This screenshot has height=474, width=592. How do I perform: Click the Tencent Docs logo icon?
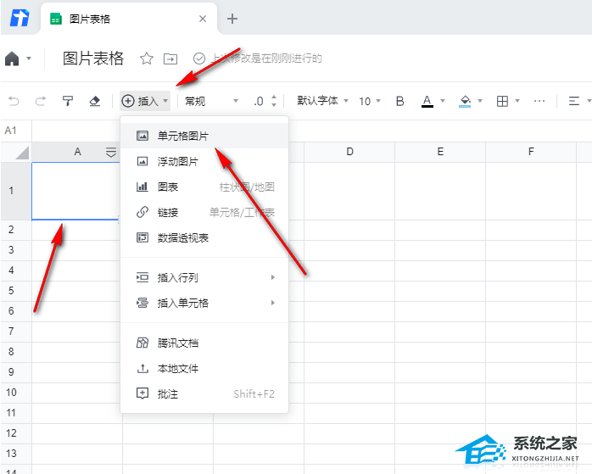[20, 18]
